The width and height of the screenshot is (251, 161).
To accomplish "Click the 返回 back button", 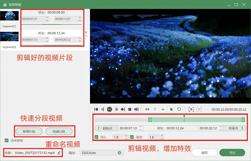I will tap(204, 153).
